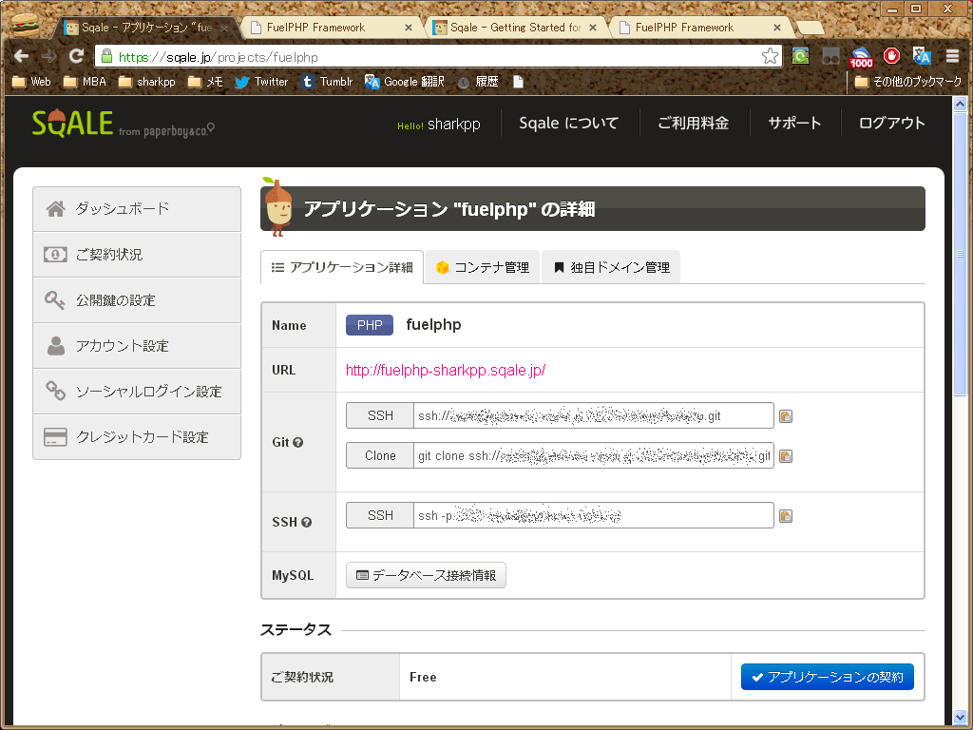The width and height of the screenshot is (973, 730).
Task: Switch to the Sqale Getting Started browser tab
Action: [x=515, y=28]
